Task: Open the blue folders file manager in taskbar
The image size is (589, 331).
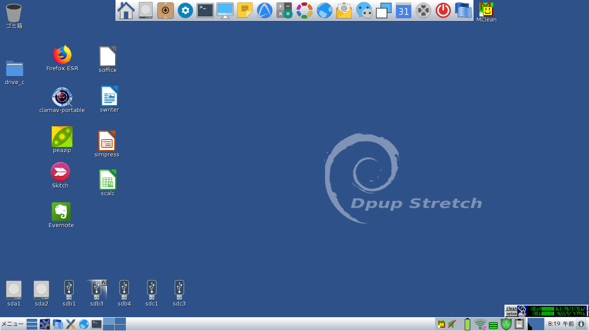Action: point(58,324)
